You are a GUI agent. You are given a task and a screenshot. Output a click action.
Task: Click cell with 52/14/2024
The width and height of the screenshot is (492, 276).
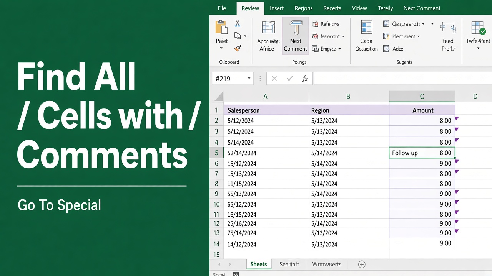[266, 153]
